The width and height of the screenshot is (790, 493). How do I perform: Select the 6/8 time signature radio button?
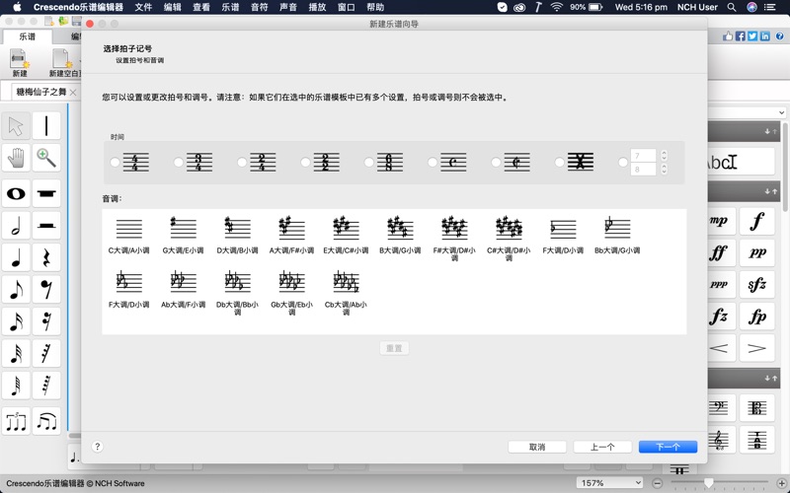point(369,163)
